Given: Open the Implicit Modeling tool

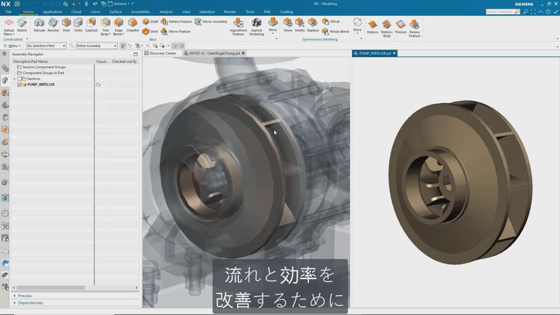Looking at the screenshot, I should click(x=257, y=25).
